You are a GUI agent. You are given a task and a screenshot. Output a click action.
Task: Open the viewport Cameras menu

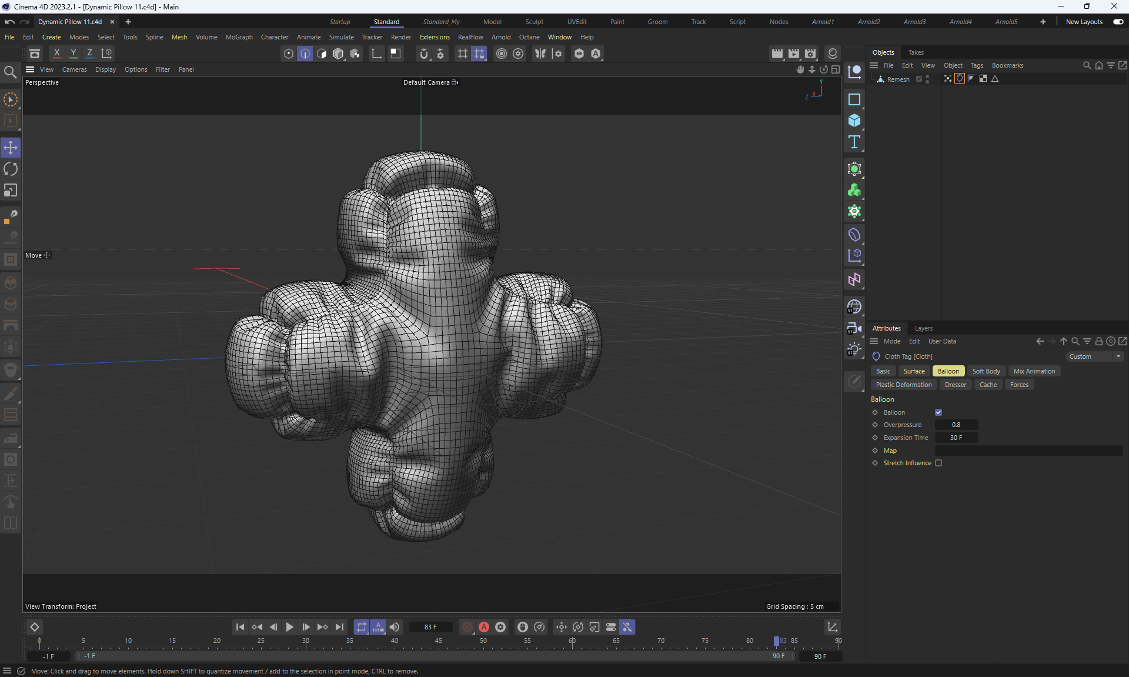click(x=74, y=69)
